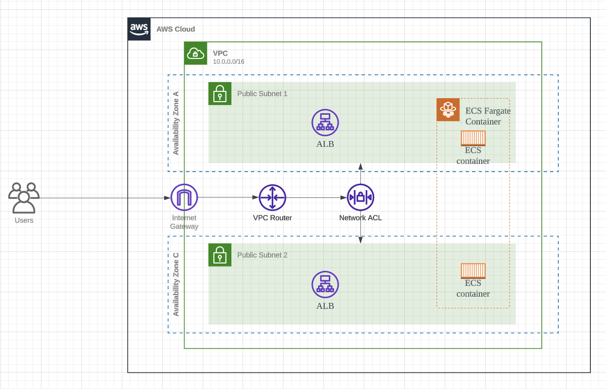Select connector from VPC Router to Network ACL
The image size is (606, 389).
pyautogui.click(x=316, y=197)
